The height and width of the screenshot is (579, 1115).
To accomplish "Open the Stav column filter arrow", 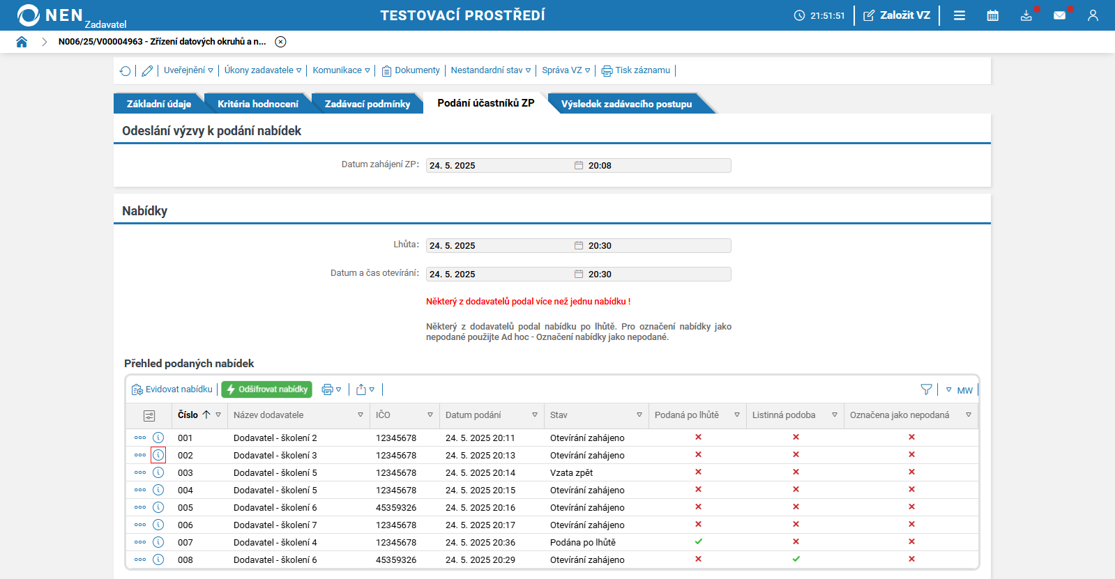I will [x=639, y=415].
